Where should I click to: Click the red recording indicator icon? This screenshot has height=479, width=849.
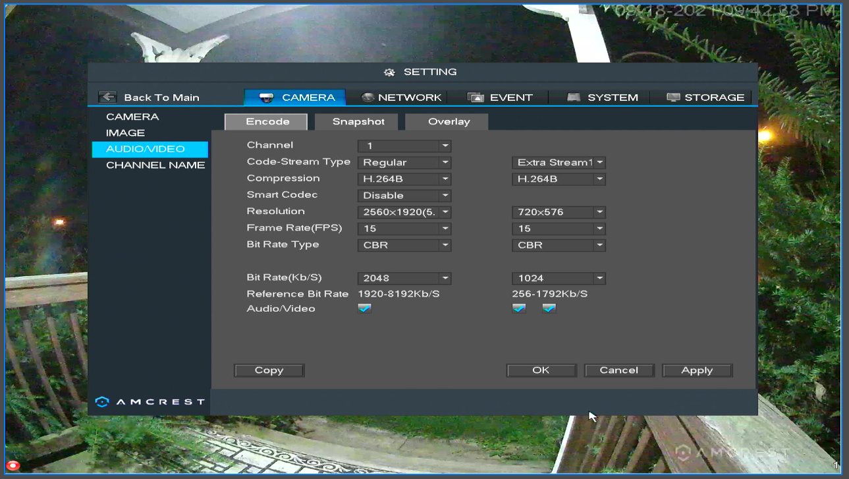coord(13,466)
